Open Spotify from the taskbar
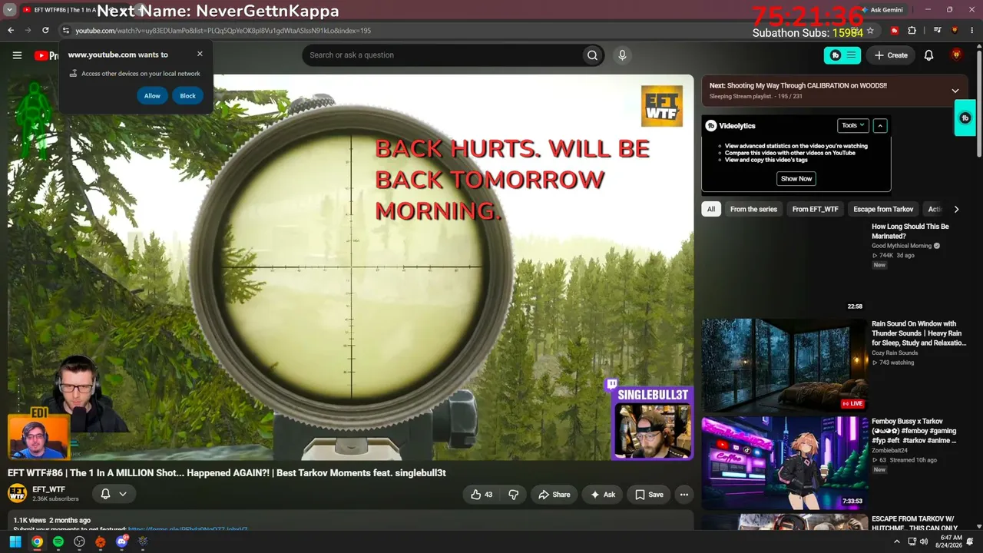The height and width of the screenshot is (553, 983). (58, 541)
